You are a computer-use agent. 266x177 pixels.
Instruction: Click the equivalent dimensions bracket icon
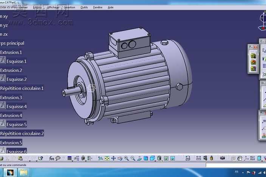pyautogui.click(x=90, y=159)
